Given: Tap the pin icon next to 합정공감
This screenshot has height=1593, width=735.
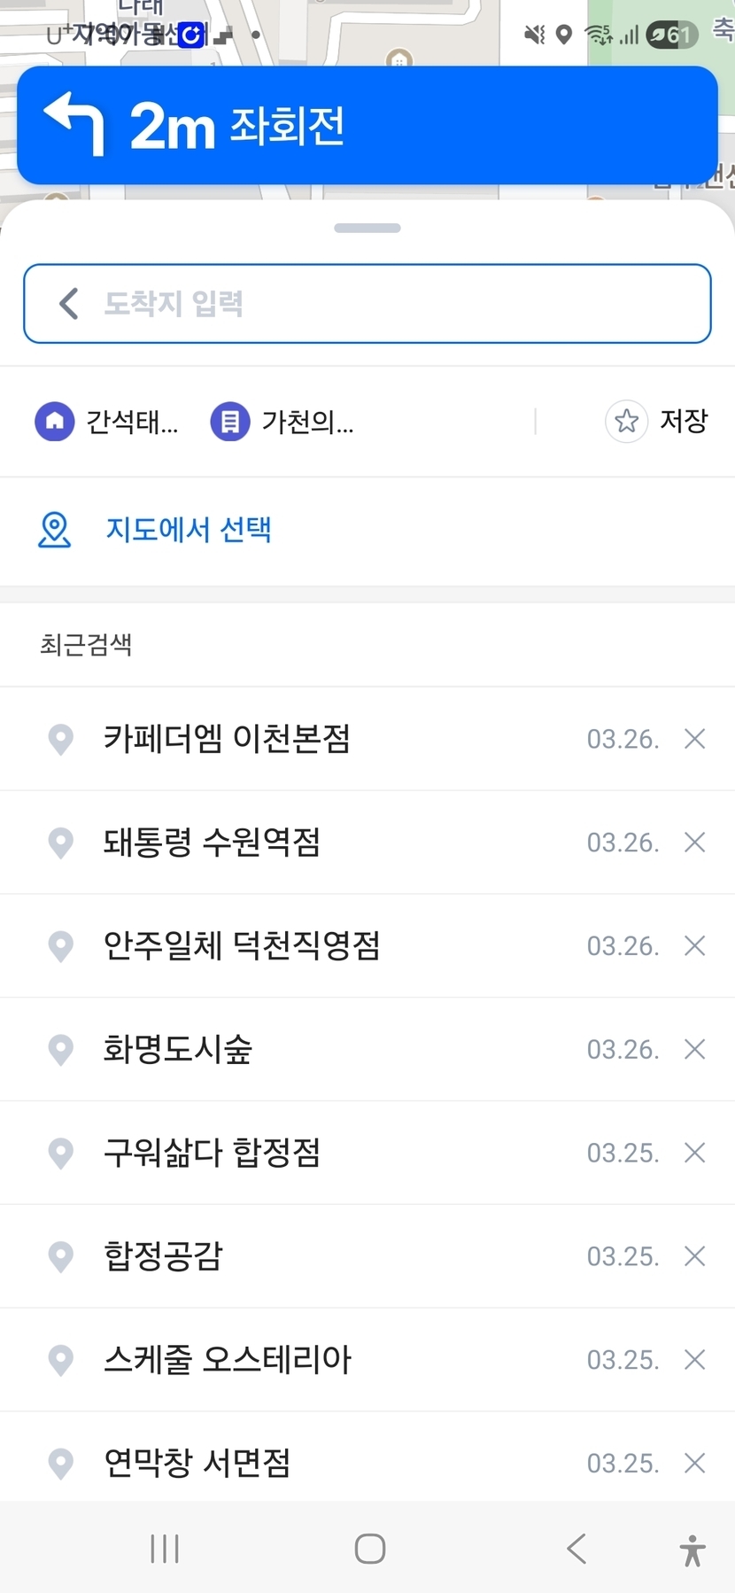Looking at the screenshot, I should click(60, 1256).
